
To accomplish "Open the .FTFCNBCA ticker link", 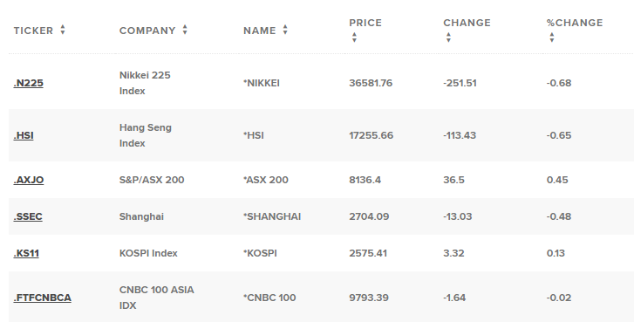I will pos(43,298).
